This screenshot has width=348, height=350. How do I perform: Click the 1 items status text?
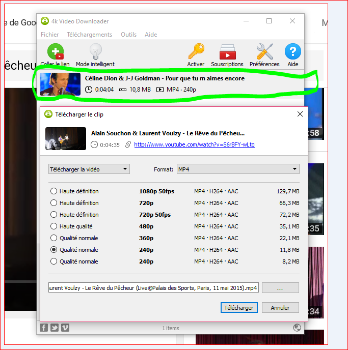(171, 328)
